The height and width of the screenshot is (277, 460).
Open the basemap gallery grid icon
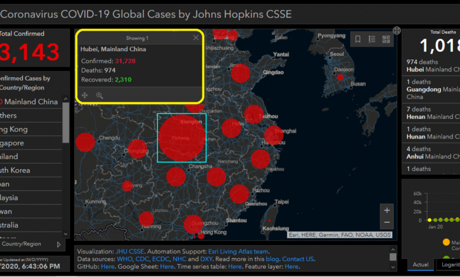386,39
